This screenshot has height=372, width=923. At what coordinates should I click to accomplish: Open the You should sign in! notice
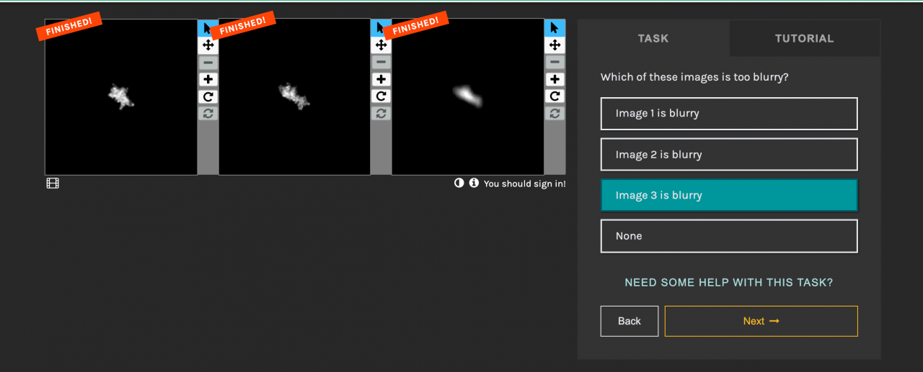click(525, 183)
